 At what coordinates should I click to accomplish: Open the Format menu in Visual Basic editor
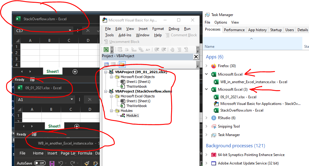pos(158,29)
